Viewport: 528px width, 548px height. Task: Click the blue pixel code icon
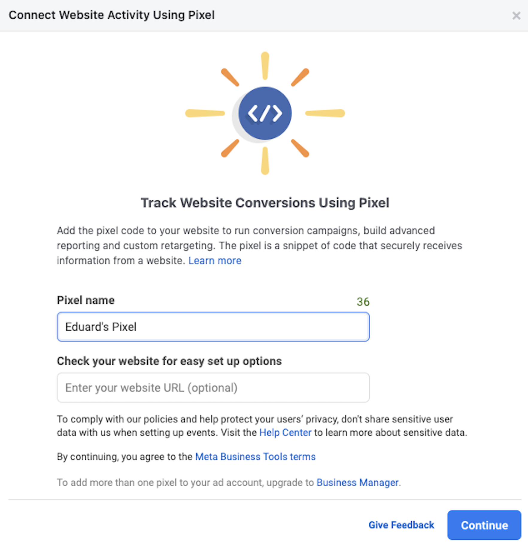coord(265,113)
